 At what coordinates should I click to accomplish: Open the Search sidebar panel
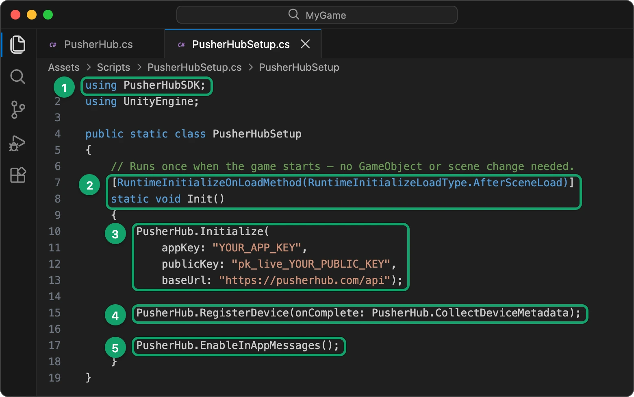(17, 76)
